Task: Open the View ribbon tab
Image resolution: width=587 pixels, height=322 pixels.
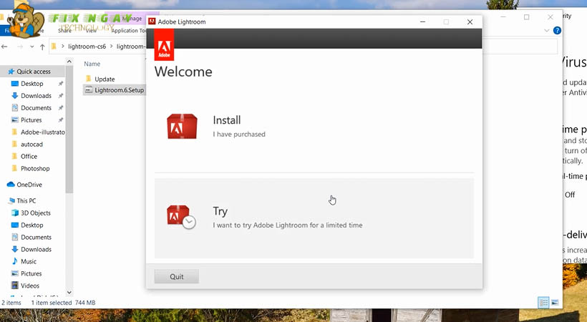Action: pos(91,31)
